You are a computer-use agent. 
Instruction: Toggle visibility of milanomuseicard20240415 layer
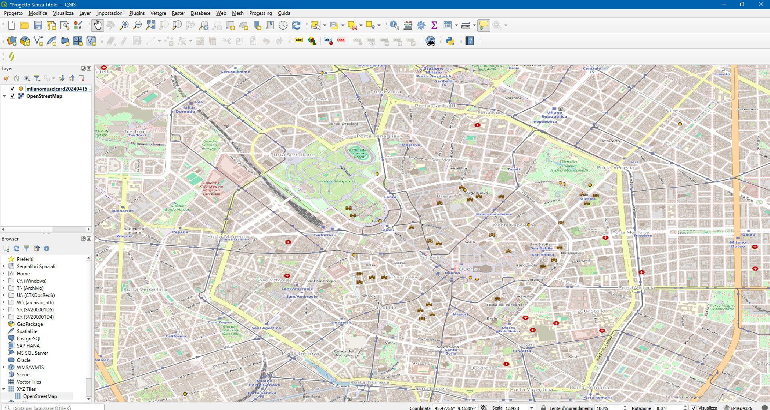[x=12, y=89]
